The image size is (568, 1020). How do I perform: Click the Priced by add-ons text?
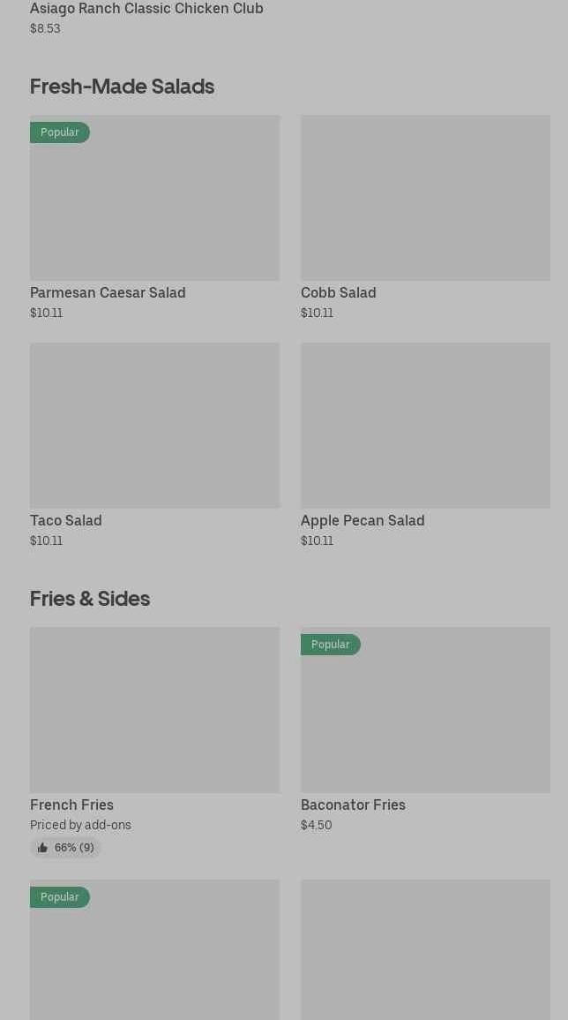[x=80, y=825]
